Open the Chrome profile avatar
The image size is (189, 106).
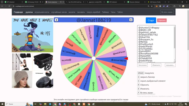pos(183,6)
